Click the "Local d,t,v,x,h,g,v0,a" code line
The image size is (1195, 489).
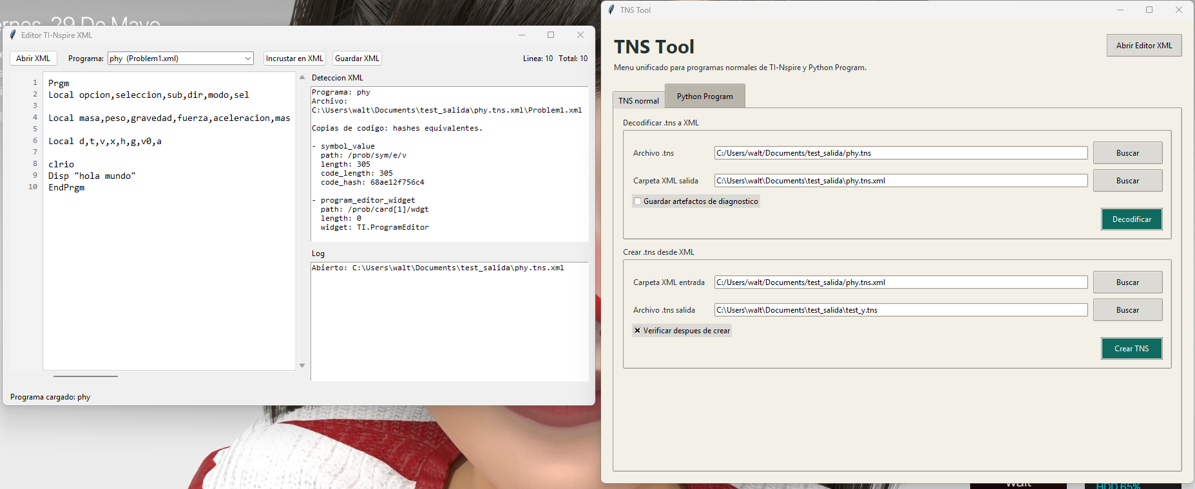click(105, 141)
